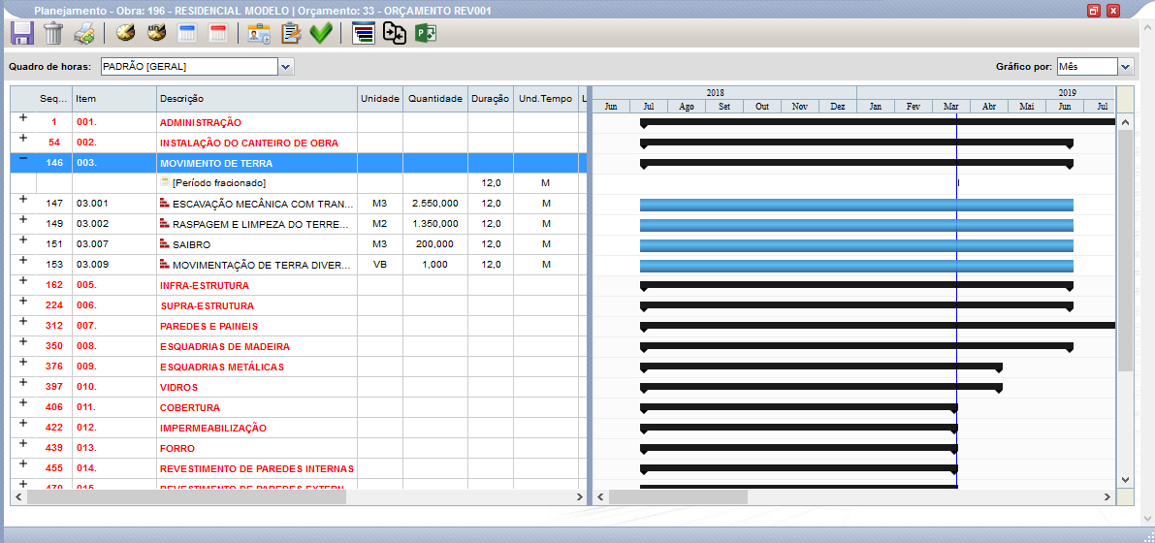Select the IMPERMEABILIZAÇÃO row

[x=299, y=428]
